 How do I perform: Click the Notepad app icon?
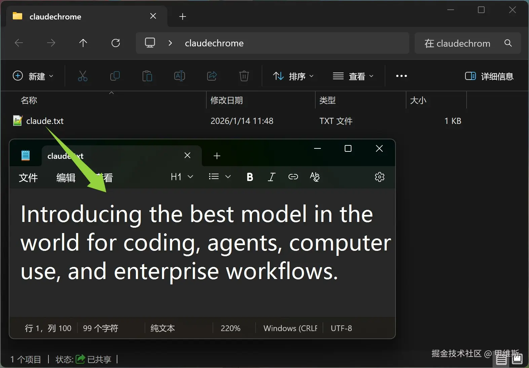(26, 155)
